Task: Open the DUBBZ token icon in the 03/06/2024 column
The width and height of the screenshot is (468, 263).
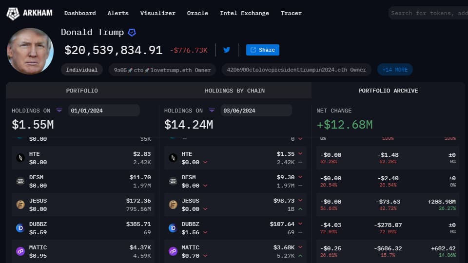Action: point(173,228)
